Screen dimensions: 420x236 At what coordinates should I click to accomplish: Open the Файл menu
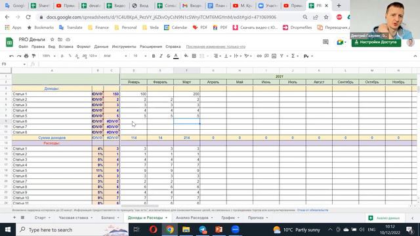point(23,47)
